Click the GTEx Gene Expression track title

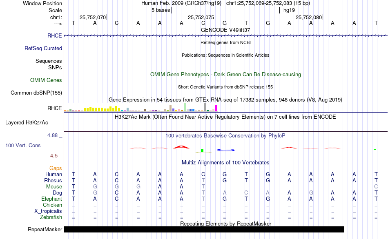click(225, 100)
